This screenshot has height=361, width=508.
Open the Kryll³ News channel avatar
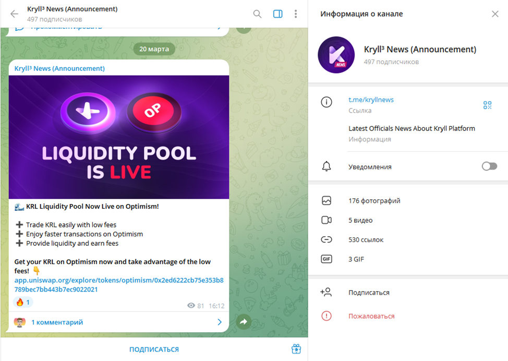pyautogui.click(x=336, y=55)
